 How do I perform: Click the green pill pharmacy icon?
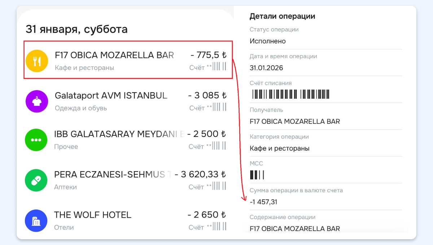tap(36, 180)
